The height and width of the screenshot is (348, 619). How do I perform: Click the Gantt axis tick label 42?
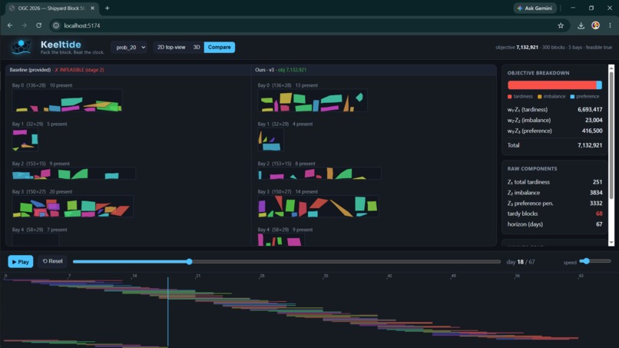tap(389, 276)
